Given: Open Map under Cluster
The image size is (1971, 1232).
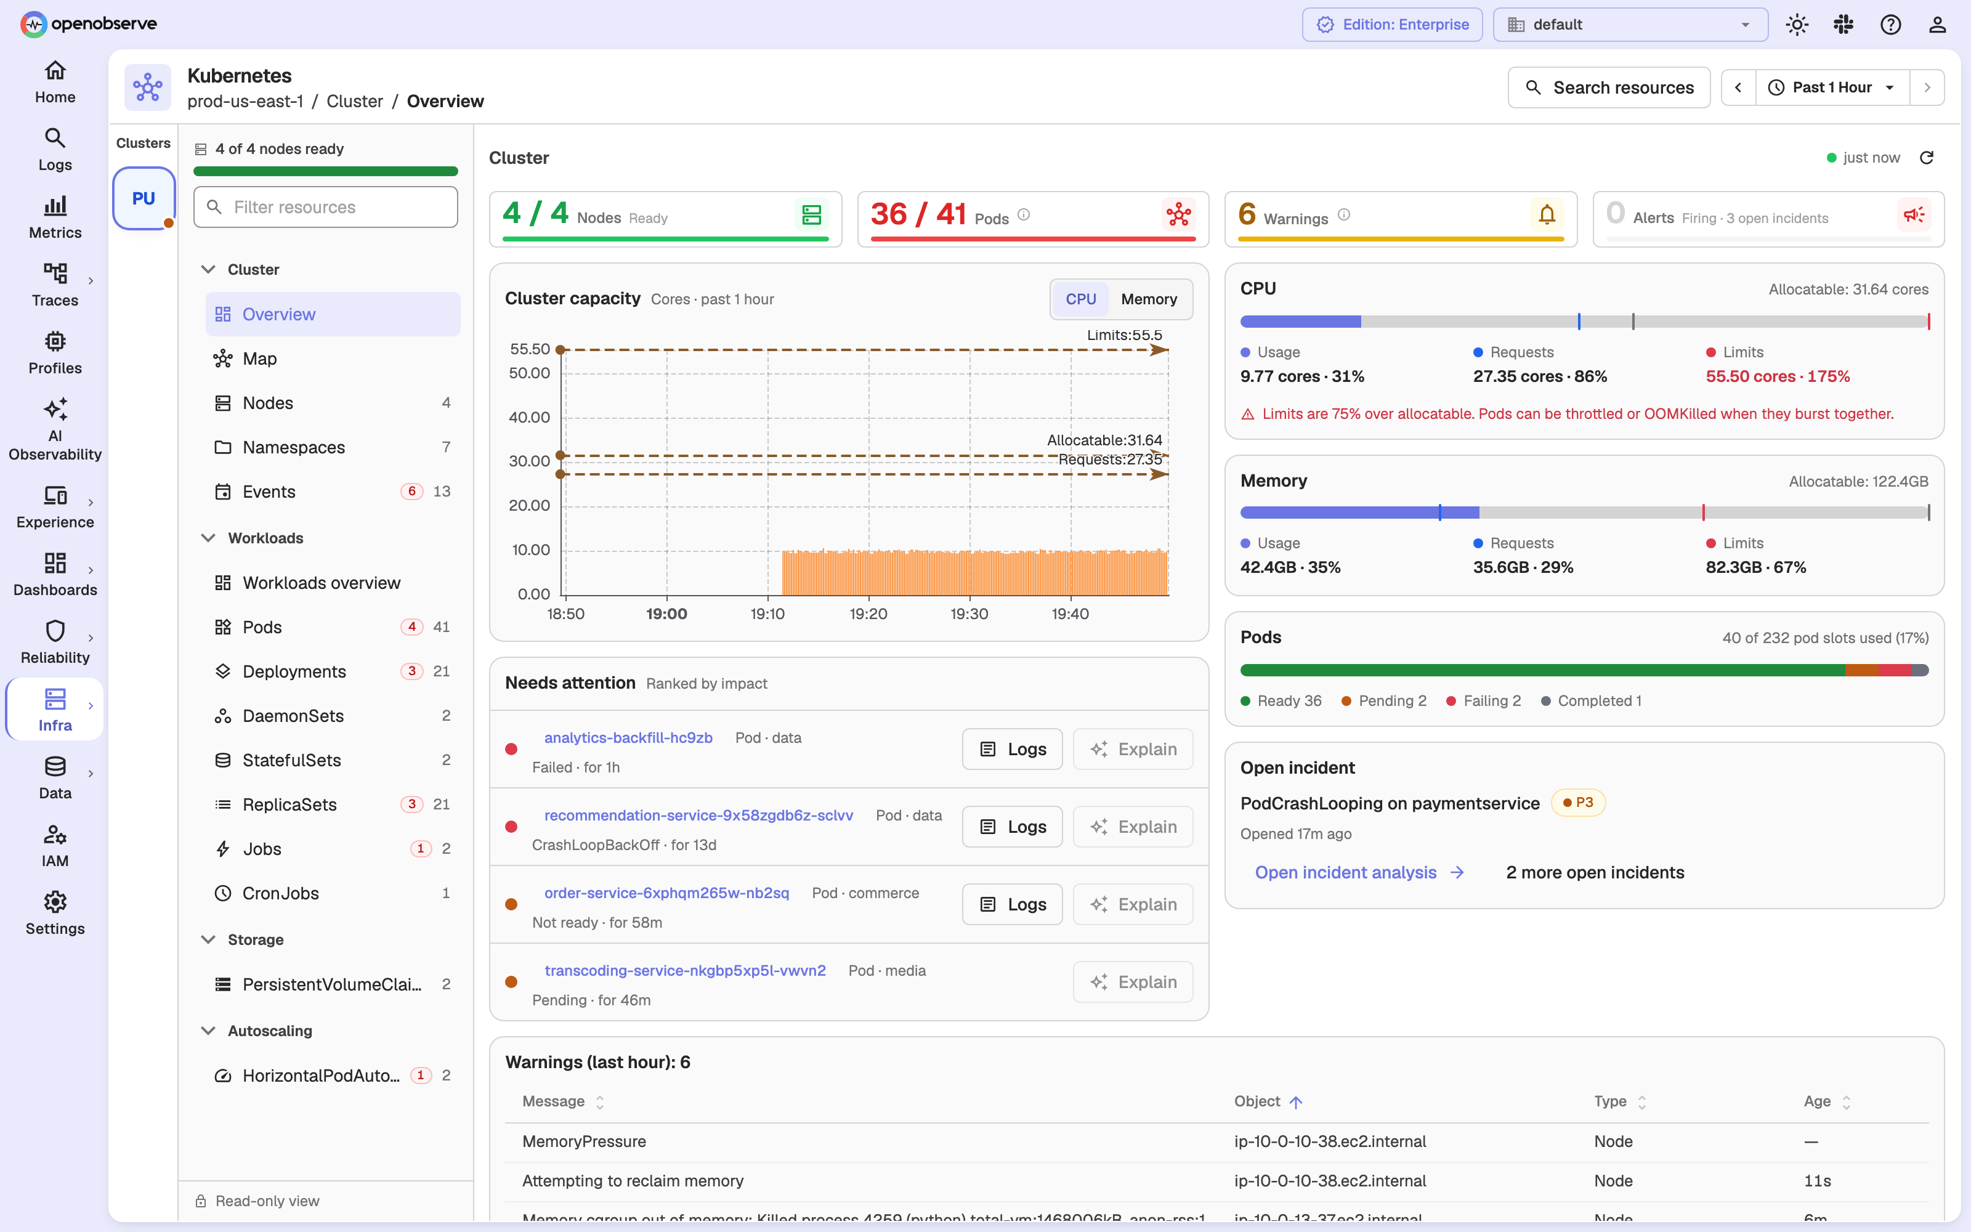Looking at the screenshot, I should coord(333,359).
